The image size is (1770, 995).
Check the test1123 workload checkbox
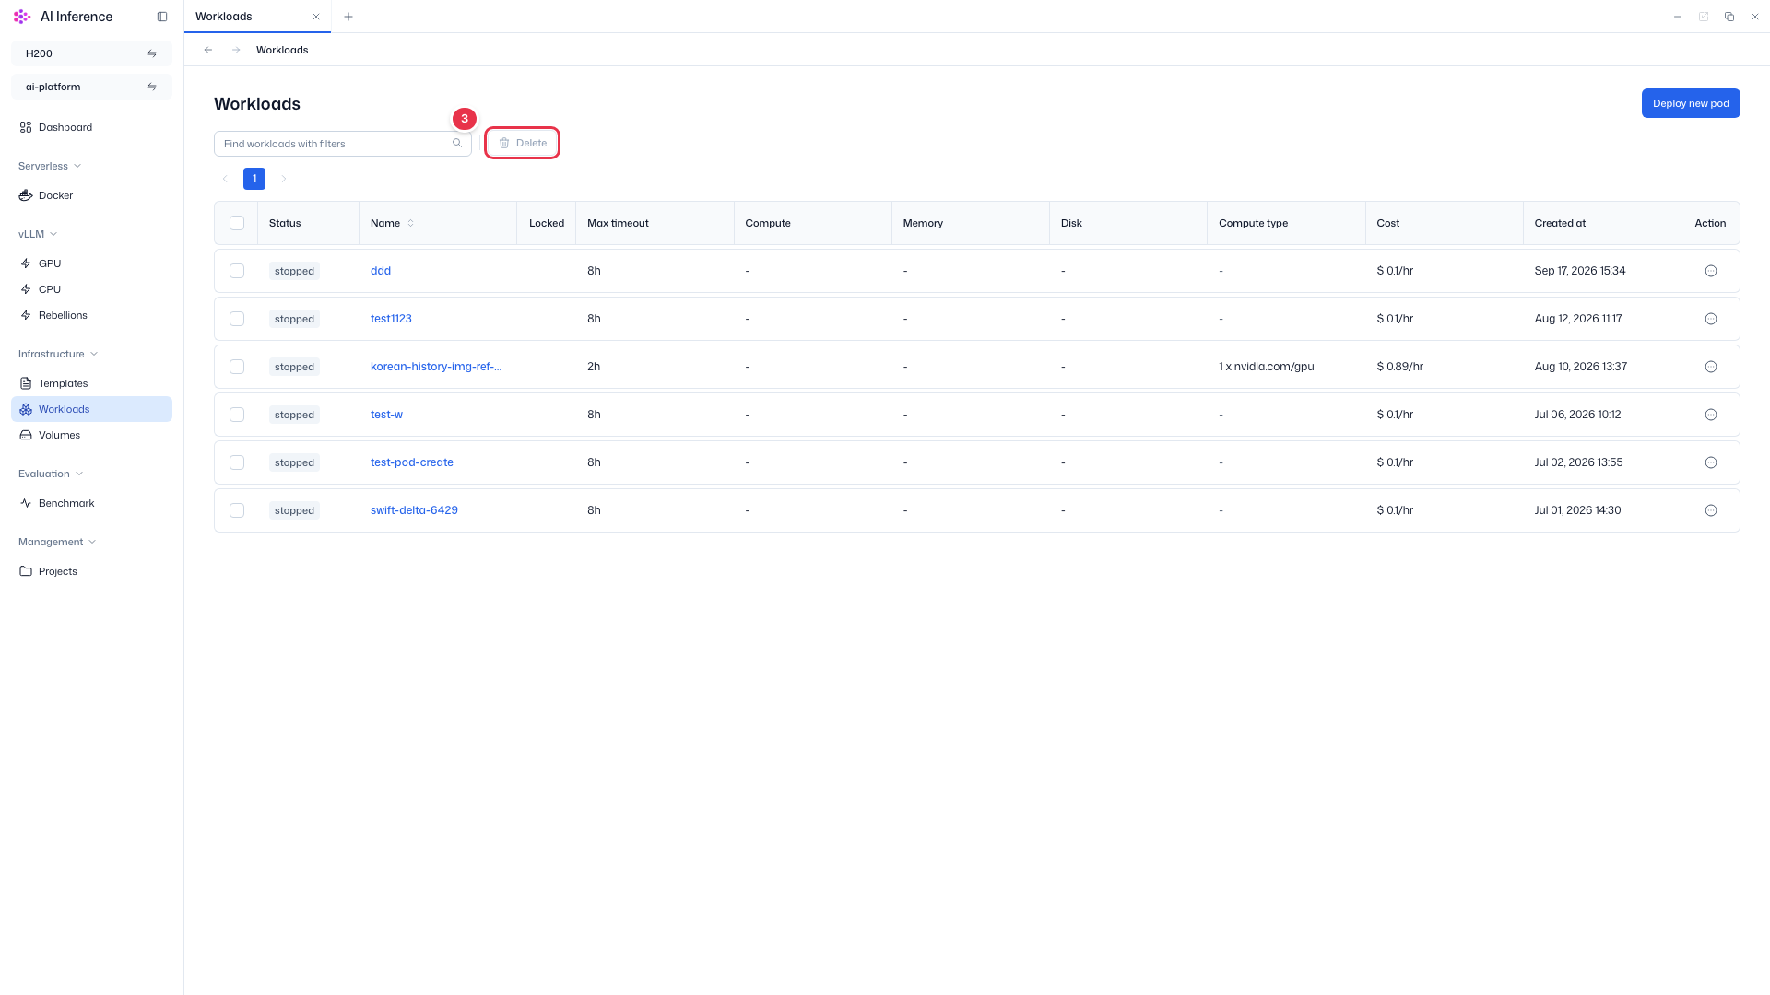click(x=237, y=319)
